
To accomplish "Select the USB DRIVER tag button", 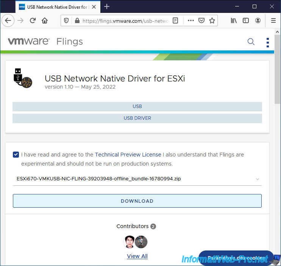I will pyautogui.click(x=137, y=118).
